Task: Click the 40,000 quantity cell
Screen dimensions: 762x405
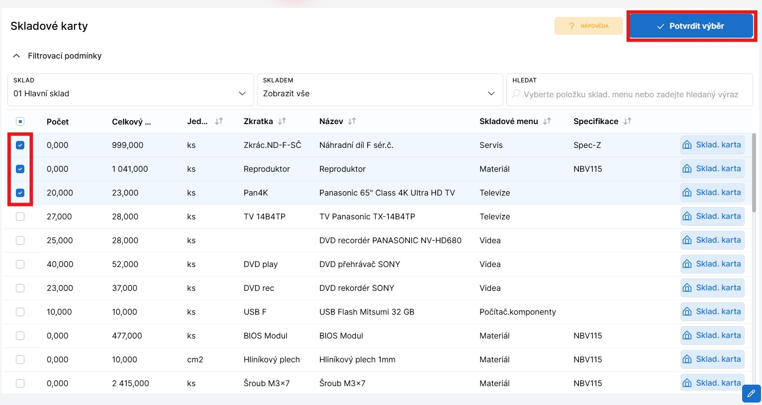Action: tap(60, 264)
